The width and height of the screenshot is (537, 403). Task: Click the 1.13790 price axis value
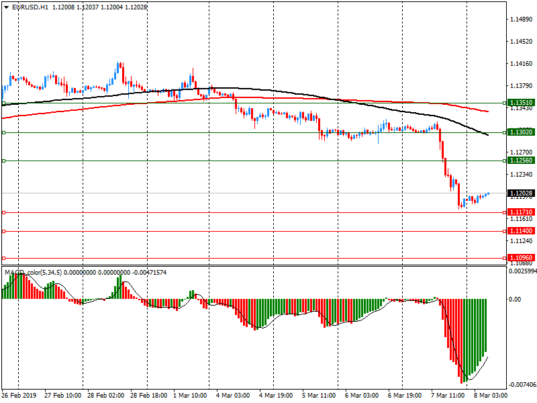click(522, 86)
